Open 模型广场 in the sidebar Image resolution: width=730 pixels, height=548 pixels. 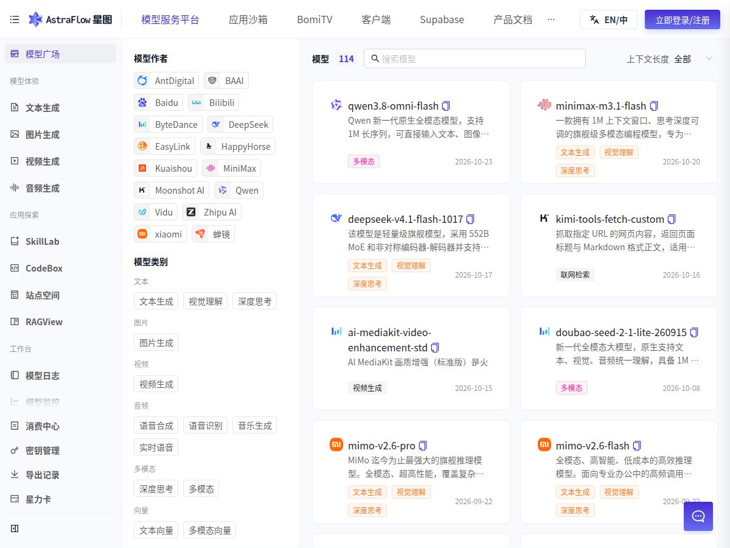60,54
